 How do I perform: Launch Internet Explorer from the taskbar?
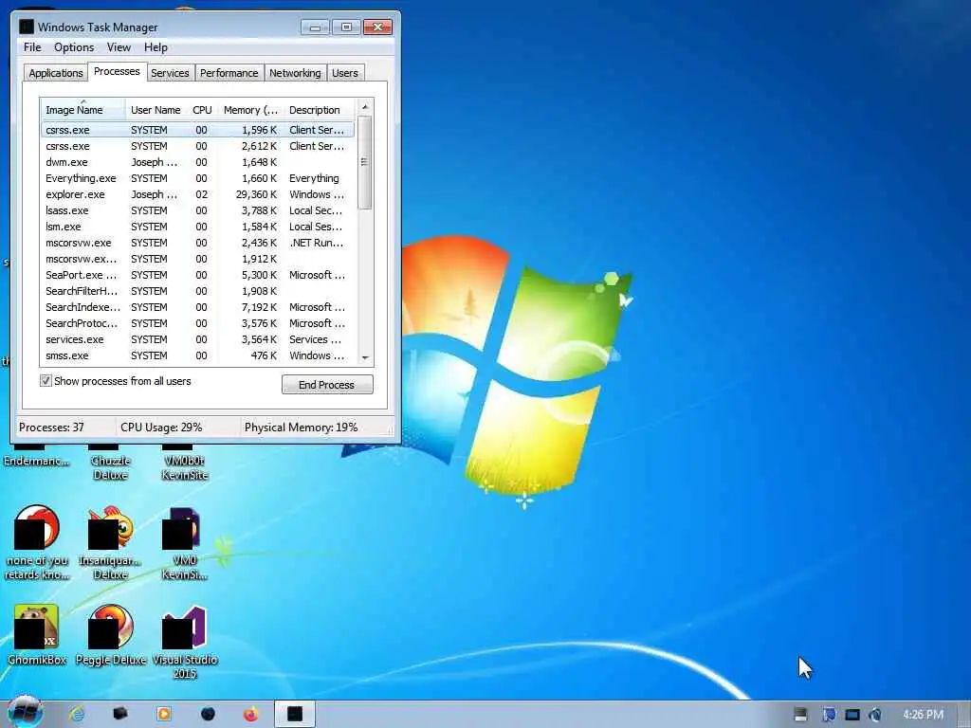(x=77, y=714)
